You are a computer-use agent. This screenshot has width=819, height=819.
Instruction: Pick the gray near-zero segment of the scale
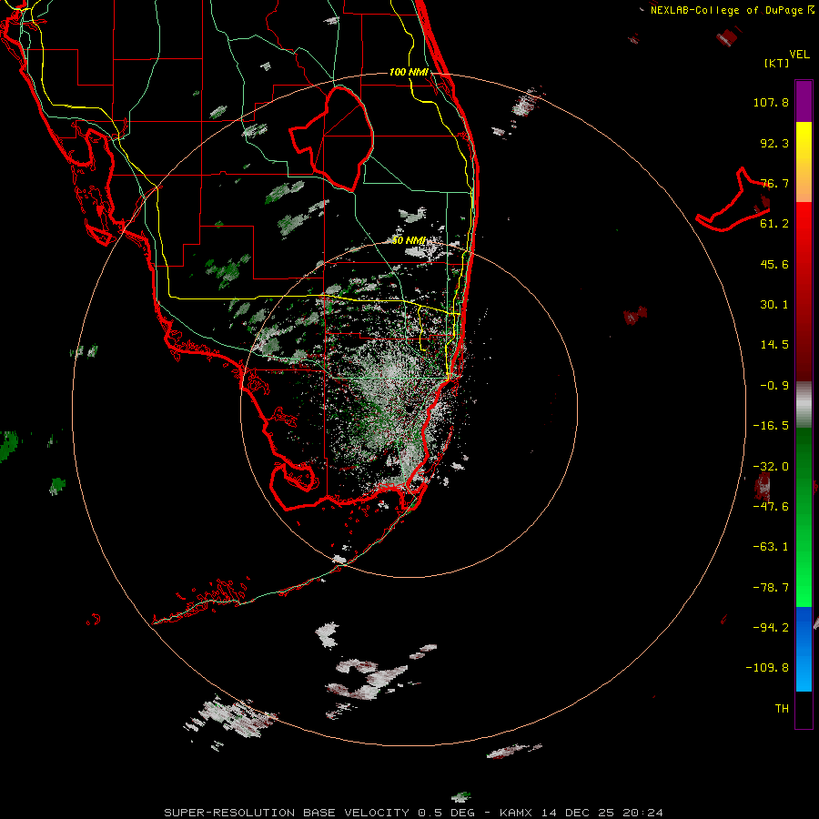804,405
